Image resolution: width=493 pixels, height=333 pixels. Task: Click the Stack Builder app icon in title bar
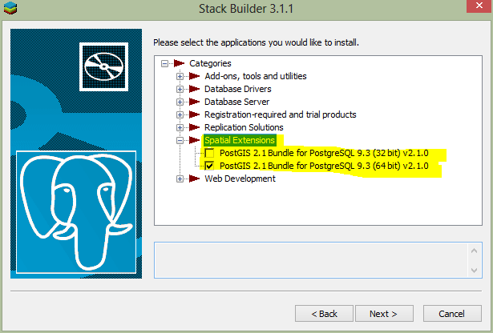tap(10, 8)
